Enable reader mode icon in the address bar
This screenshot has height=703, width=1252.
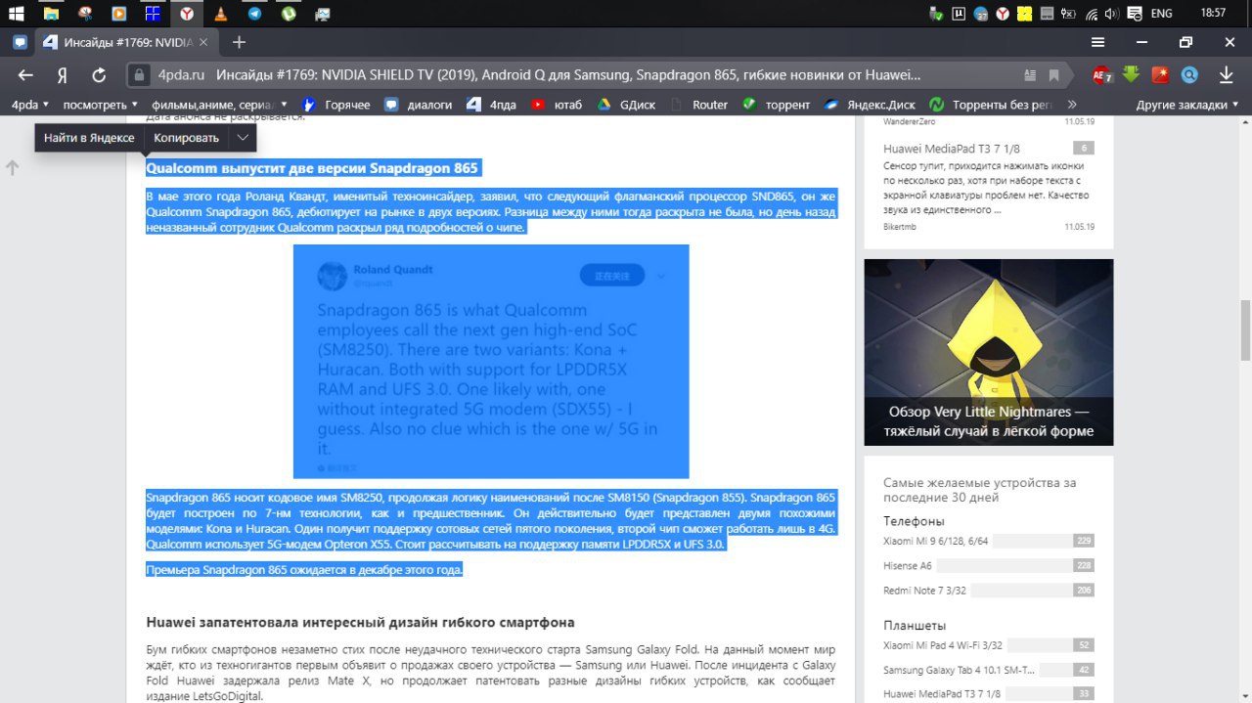coord(1030,75)
